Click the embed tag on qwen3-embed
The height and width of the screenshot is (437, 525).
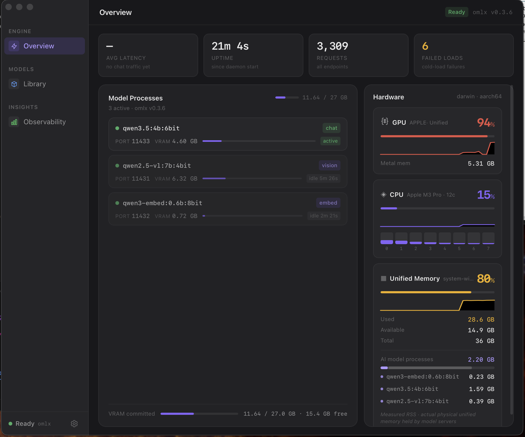[328, 203]
